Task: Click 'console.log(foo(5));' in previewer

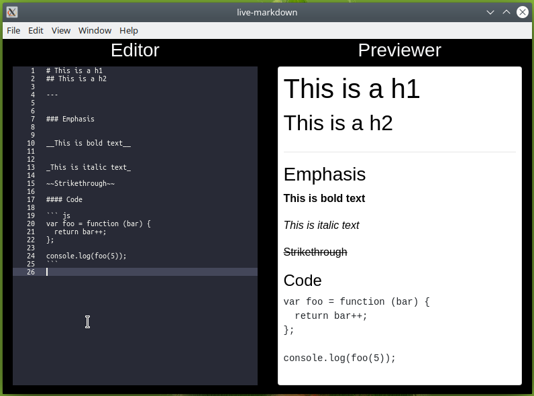Action: tap(339, 358)
